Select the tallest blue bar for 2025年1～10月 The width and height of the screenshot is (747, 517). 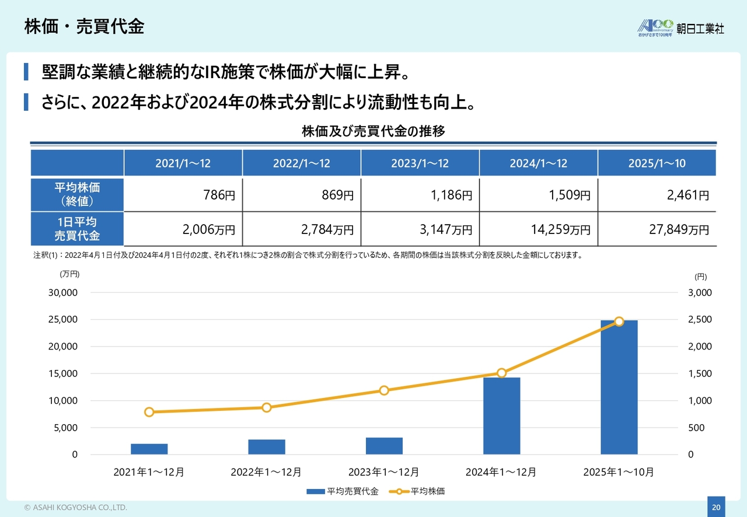619,387
